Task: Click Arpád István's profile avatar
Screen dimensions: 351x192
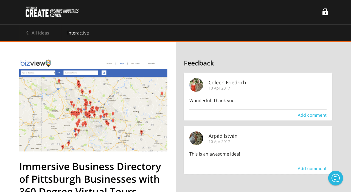Action: point(196,138)
